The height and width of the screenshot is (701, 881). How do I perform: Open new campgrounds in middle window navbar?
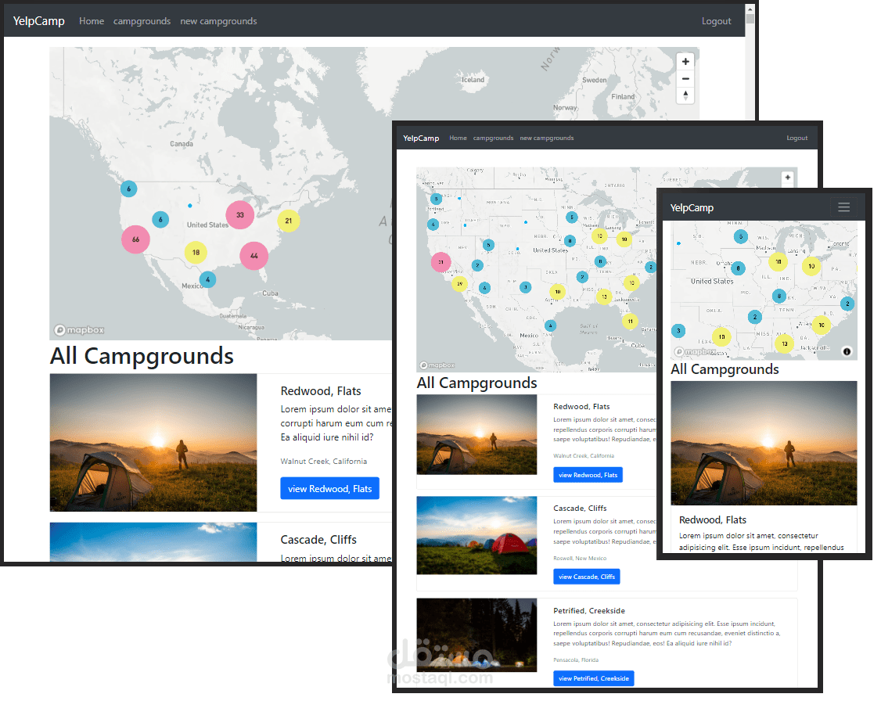point(547,138)
